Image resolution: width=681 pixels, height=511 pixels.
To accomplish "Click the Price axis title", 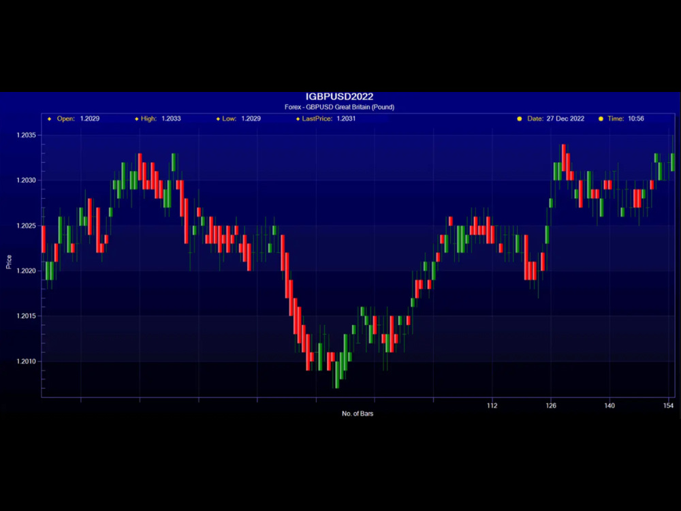I will click(9, 262).
